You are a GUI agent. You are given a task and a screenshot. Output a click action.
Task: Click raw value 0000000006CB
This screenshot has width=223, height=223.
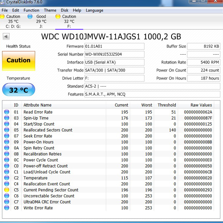pos(198,172)
